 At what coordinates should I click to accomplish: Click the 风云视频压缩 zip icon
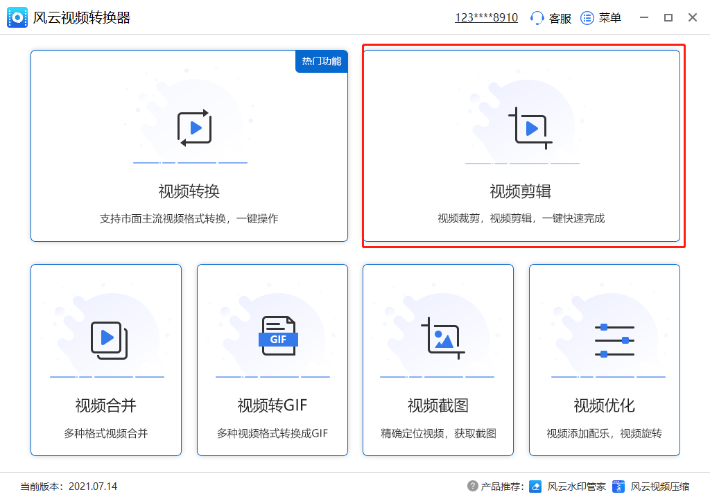click(618, 487)
